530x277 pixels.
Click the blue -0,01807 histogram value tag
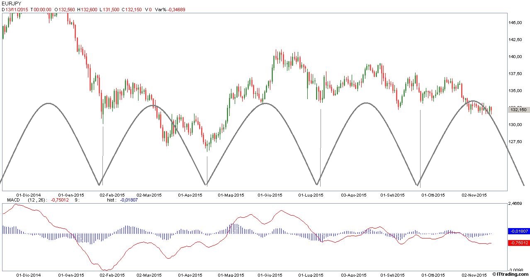tap(518, 231)
